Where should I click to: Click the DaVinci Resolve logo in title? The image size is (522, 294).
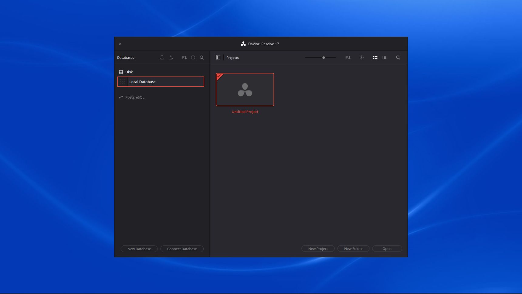pyautogui.click(x=243, y=44)
